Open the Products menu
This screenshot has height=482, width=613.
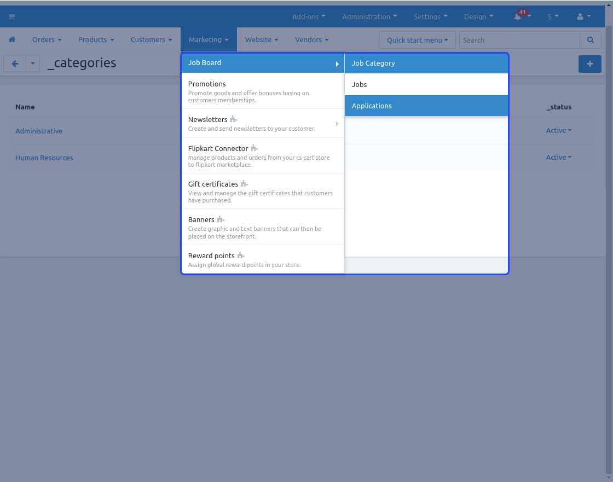click(x=96, y=39)
